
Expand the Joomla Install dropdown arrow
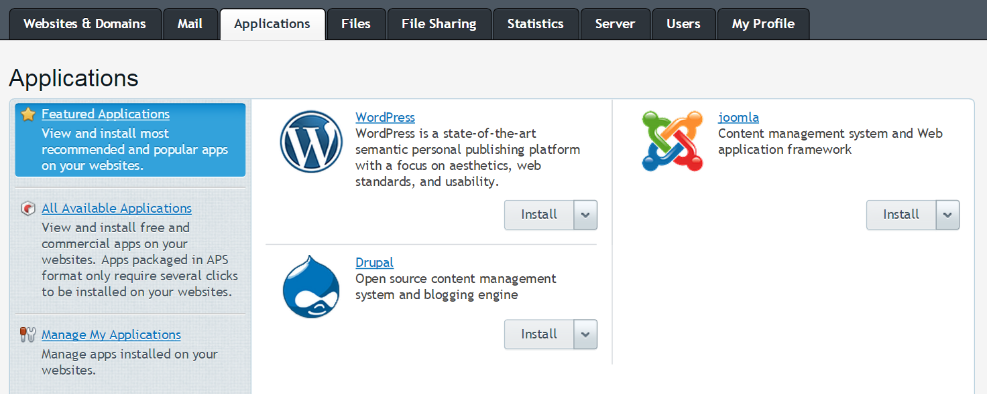coord(947,215)
